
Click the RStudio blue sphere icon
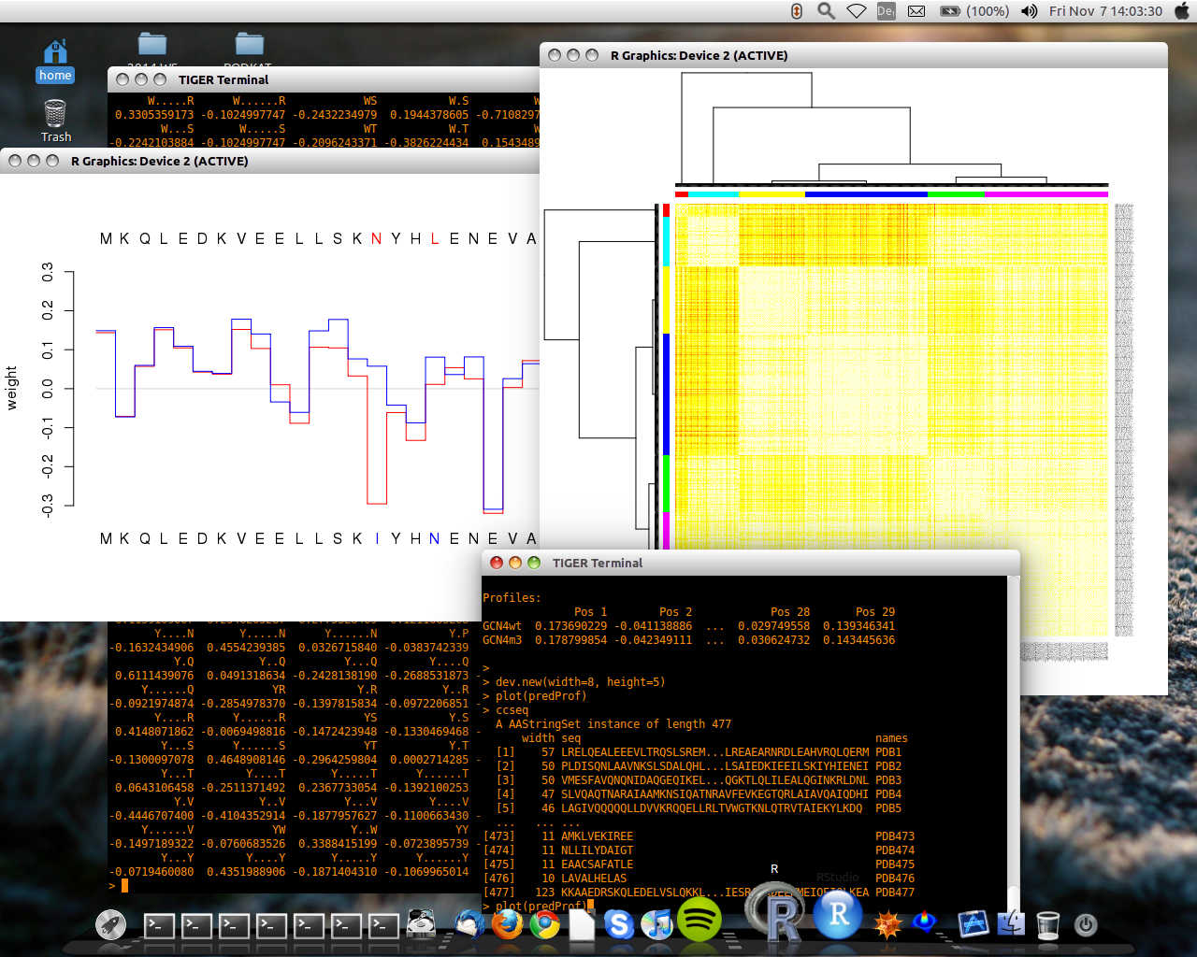click(837, 915)
